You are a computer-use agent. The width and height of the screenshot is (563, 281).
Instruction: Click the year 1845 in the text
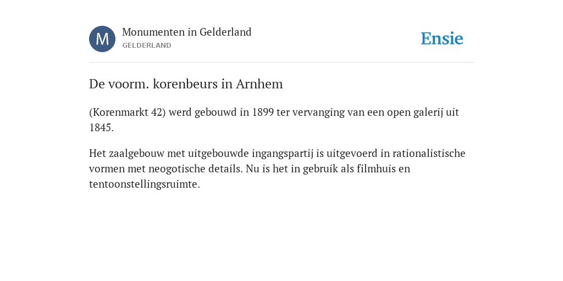tap(101, 128)
